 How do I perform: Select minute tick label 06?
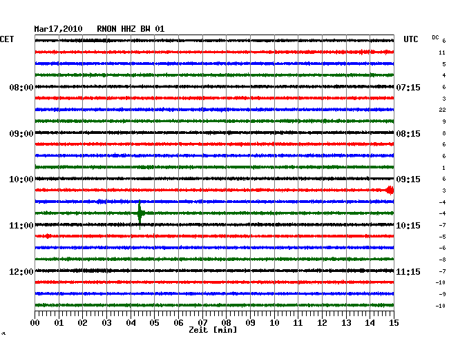coord(178,322)
